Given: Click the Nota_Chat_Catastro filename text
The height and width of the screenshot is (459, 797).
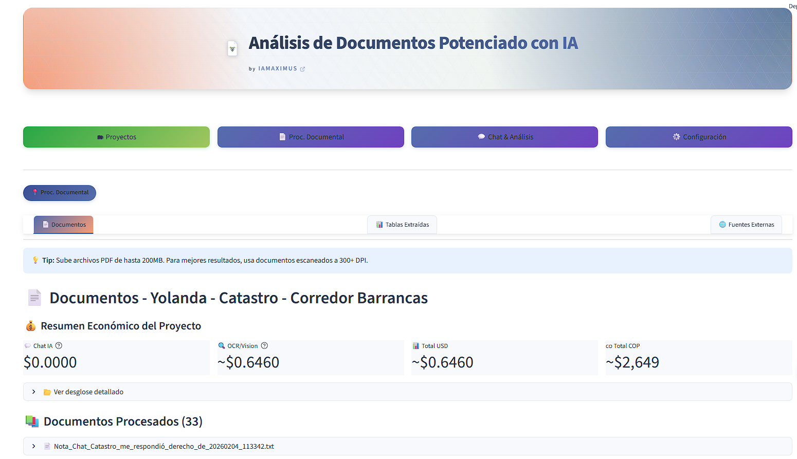Looking at the screenshot, I should (x=163, y=446).
